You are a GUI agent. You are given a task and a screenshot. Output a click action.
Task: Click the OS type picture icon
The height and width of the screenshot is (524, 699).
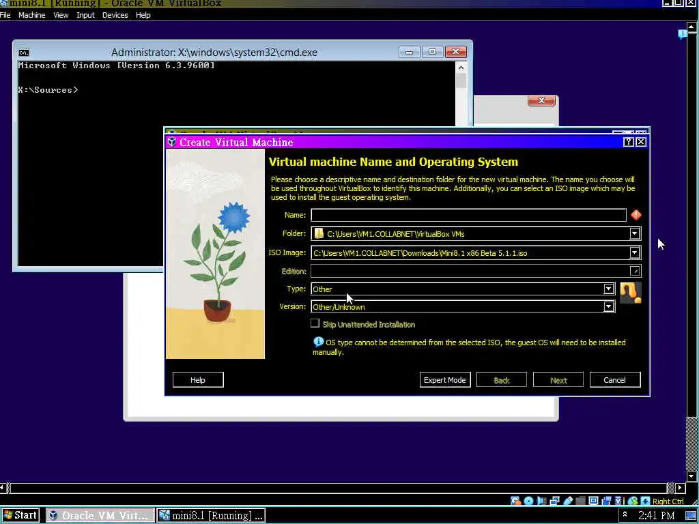coord(630,293)
